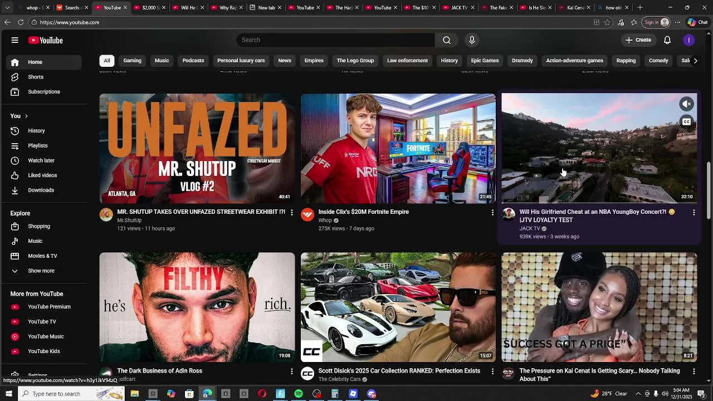This screenshot has width=713, height=401.
Task: Open Scott Disick's 2025 Car Collection title
Action: point(399,371)
